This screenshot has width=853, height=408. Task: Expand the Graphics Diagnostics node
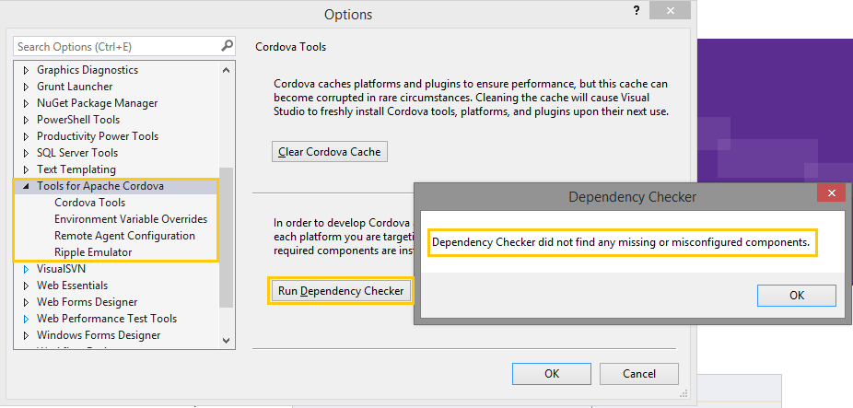(26, 70)
